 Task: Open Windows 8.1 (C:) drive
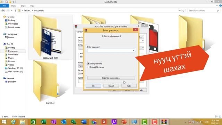click(15, 68)
